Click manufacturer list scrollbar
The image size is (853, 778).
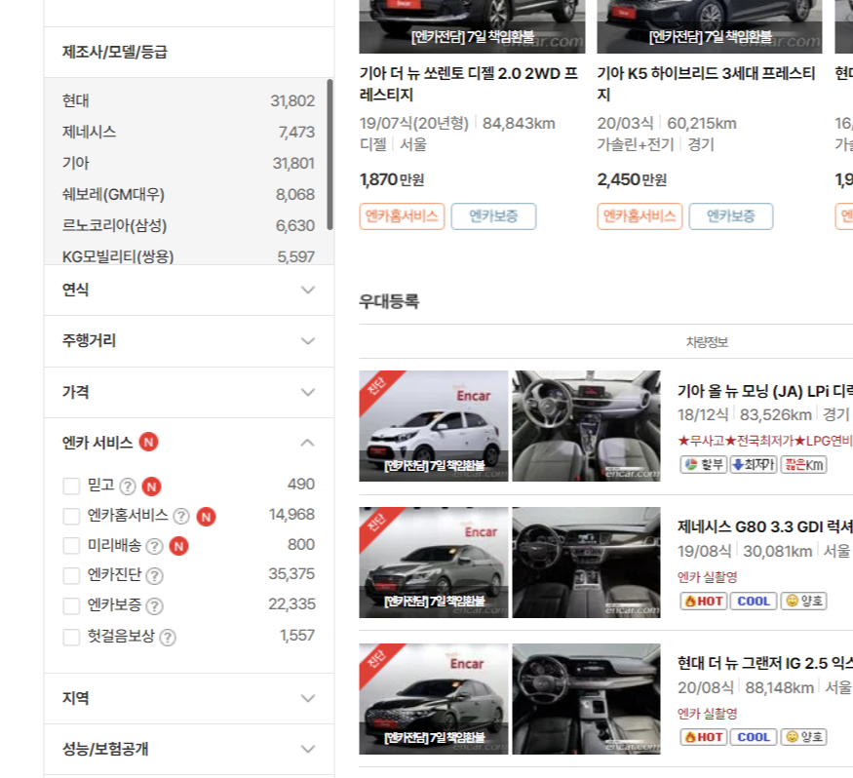pyautogui.click(x=330, y=154)
